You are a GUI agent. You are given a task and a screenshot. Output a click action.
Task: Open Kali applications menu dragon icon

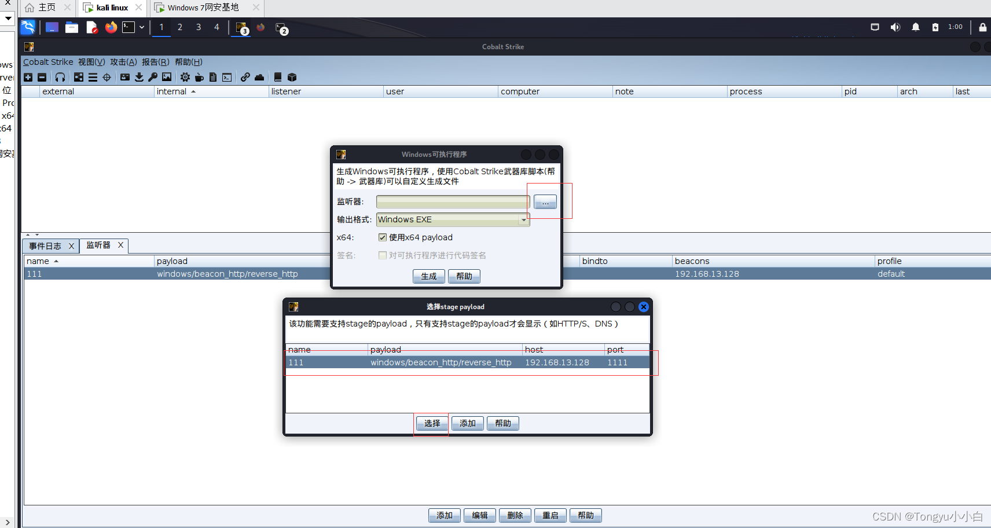click(28, 27)
